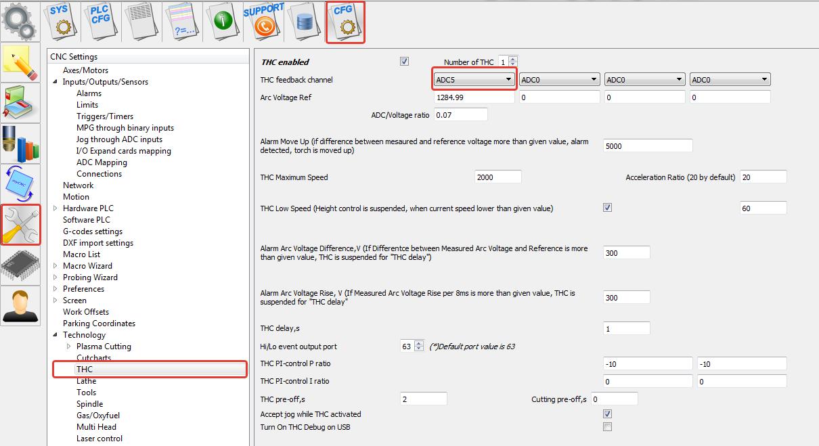
Task: Increase the Number of THC stepper
Action: click(x=512, y=59)
